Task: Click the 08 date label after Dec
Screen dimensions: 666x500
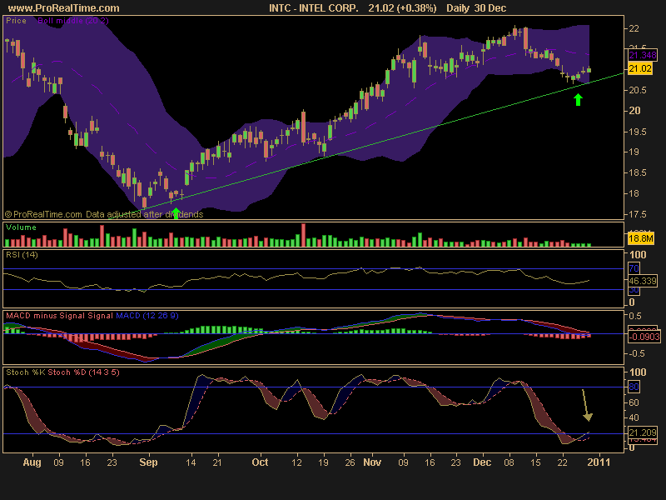Action: 509,462
